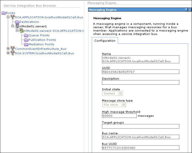Screen dimensions: 192x153
Task: Expand the CommonEventInfrastructure_Bus node
Action: 8,49
